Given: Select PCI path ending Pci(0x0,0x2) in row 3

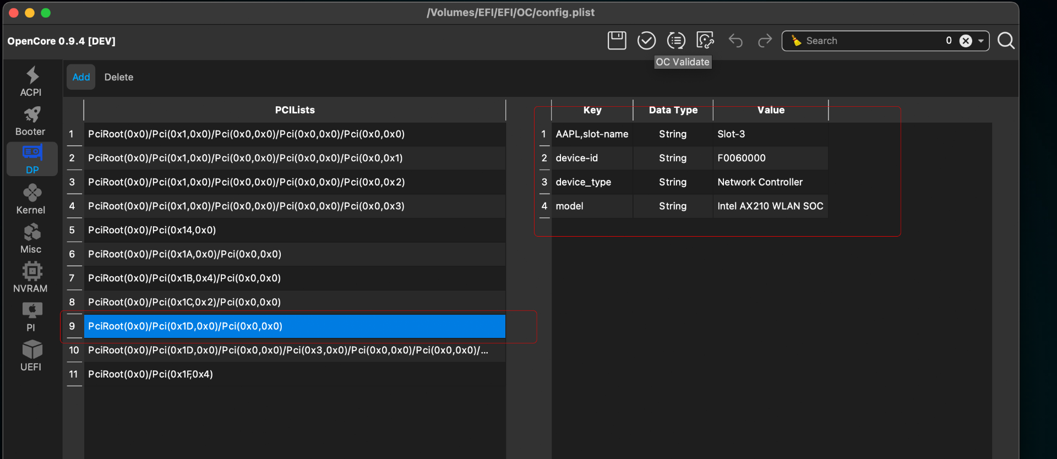Looking at the screenshot, I should tap(295, 182).
